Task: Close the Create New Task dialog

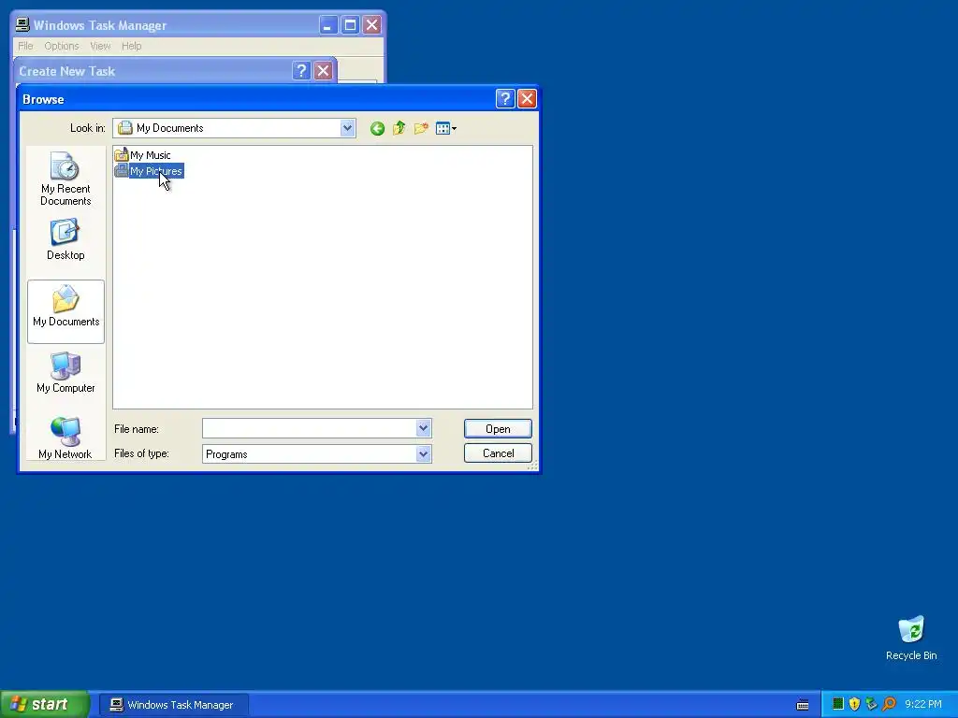Action: click(323, 71)
